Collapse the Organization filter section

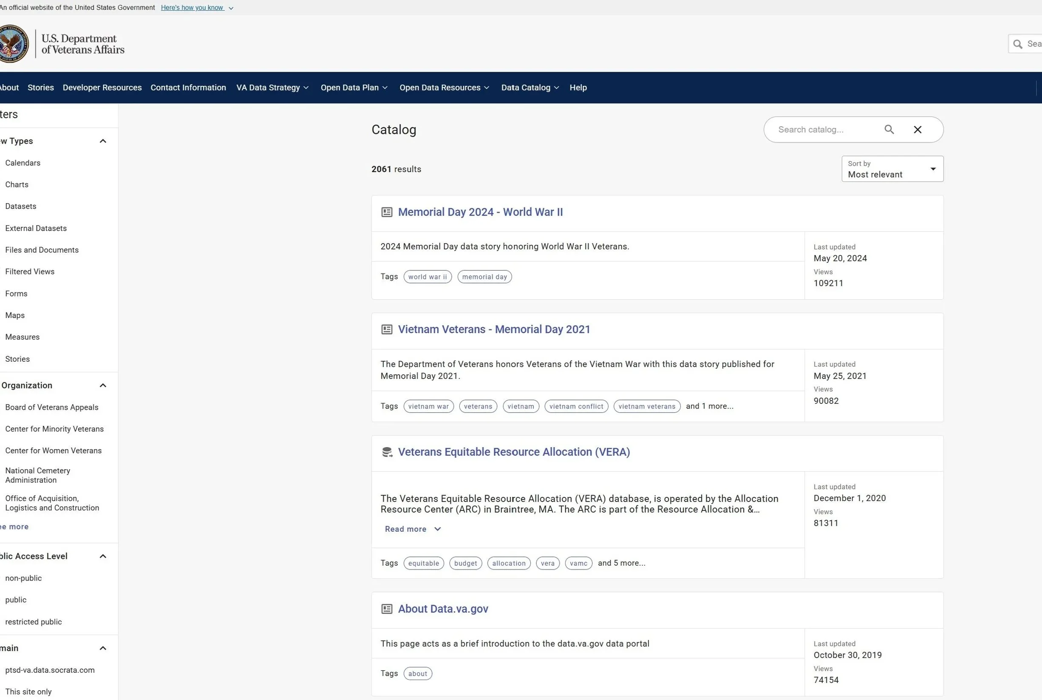point(103,385)
